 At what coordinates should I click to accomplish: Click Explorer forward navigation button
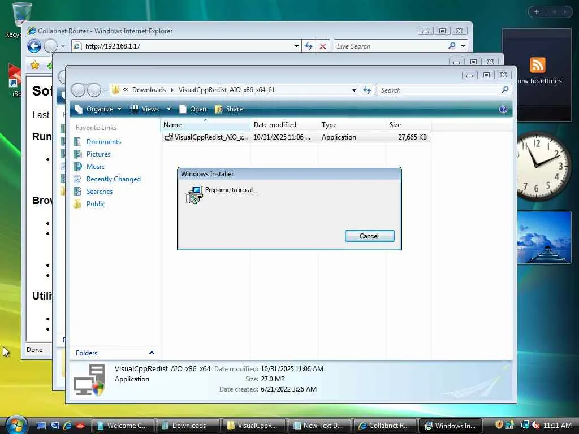pos(94,90)
